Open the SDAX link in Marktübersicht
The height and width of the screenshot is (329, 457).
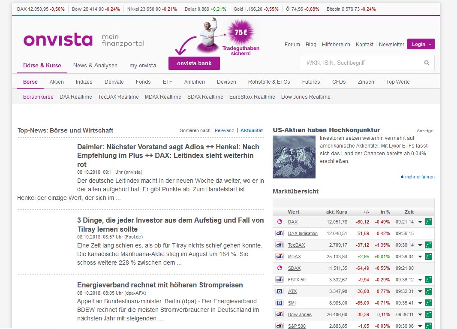click(294, 268)
